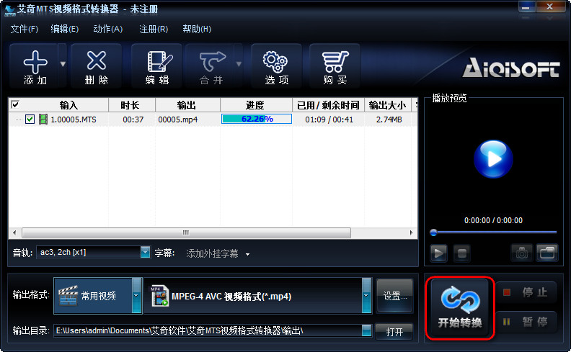Screen dimensions: 571x352
Task: Click the output directory path field
Action: pyautogui.click(x=208, y=330)
